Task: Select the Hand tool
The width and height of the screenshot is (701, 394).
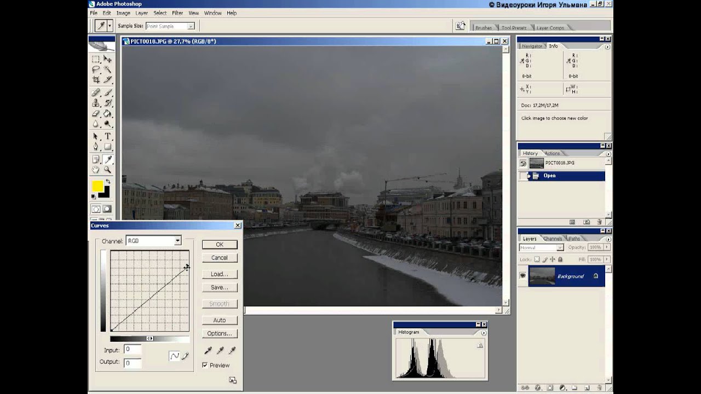Action: click(x=96, y=170)
